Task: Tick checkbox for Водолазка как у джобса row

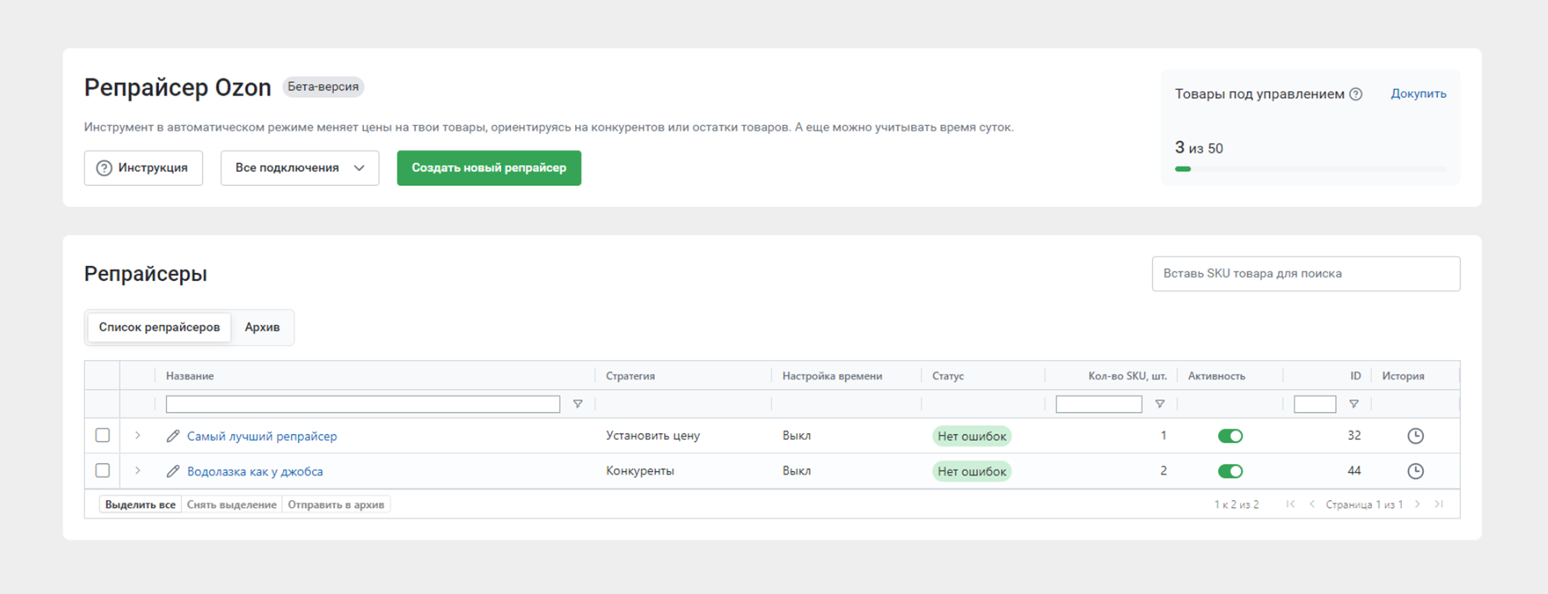Action: [x=103, y=470]
